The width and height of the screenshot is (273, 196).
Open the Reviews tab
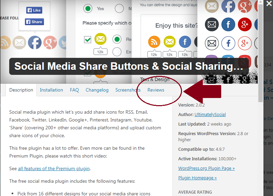156,90
